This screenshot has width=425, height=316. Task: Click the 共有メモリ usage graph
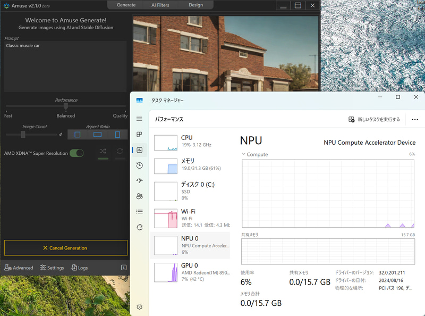328,252
